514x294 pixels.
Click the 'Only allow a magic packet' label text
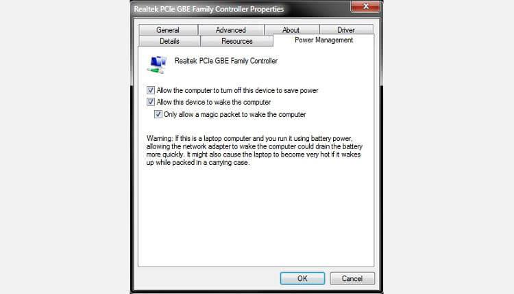pyautogui.click(x=234, y=114)
